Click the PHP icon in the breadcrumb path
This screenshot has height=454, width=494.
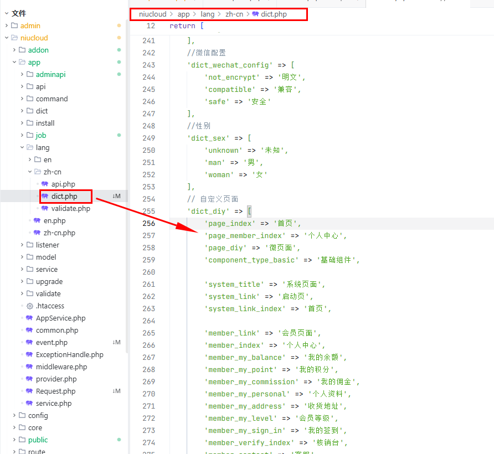click(255, 14)
